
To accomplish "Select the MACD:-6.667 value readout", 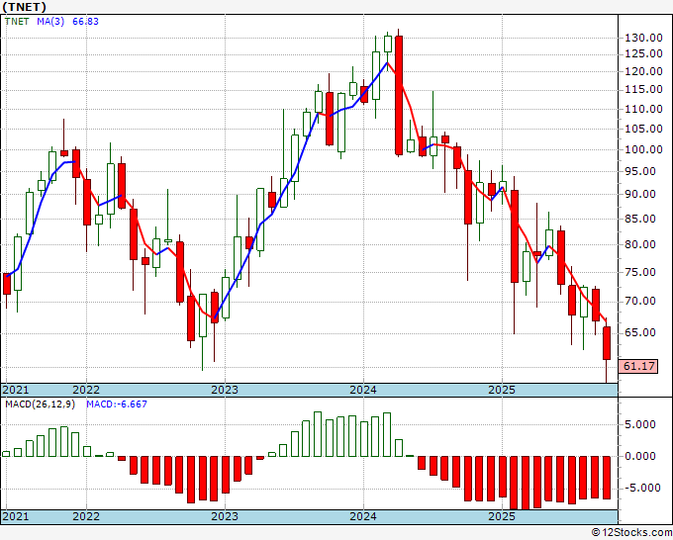I will (117, 405).
